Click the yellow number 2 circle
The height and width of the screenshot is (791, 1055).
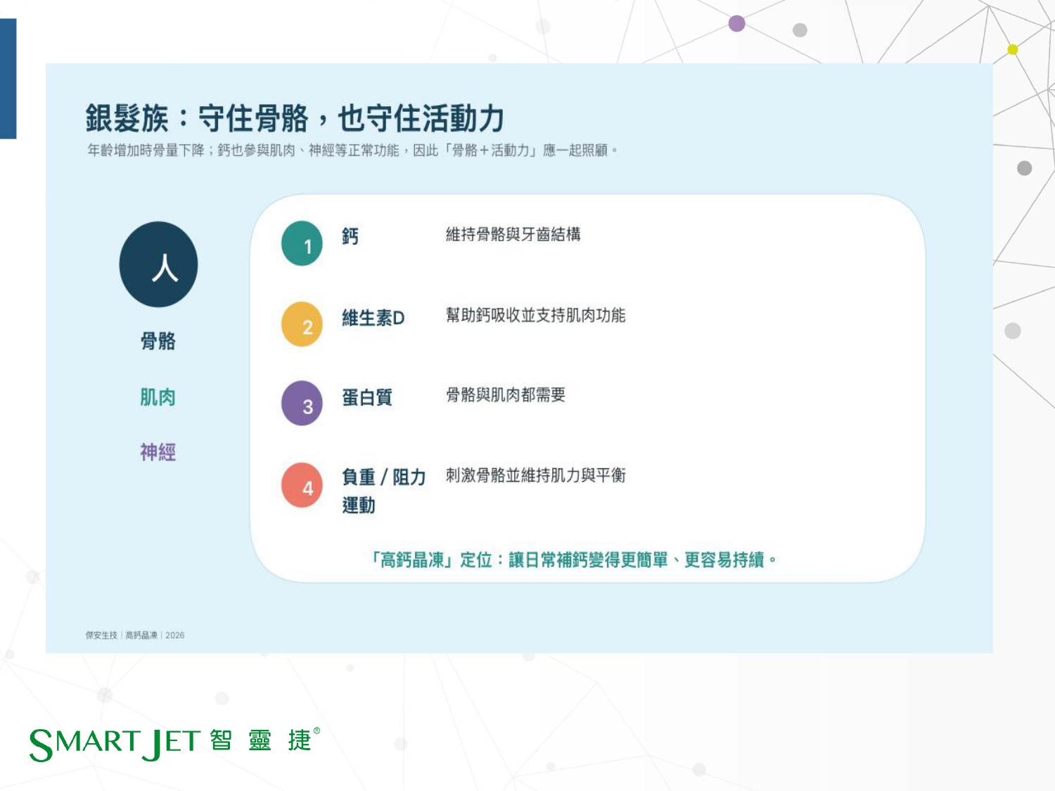(302, 324)
